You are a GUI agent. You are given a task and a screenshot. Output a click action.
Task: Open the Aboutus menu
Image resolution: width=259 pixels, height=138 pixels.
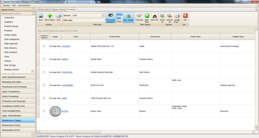6,5
